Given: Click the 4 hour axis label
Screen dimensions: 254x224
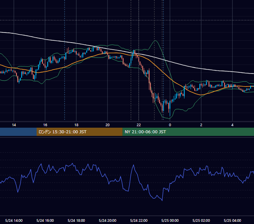Looking at the screenshot, I should [x=232, y=125].
